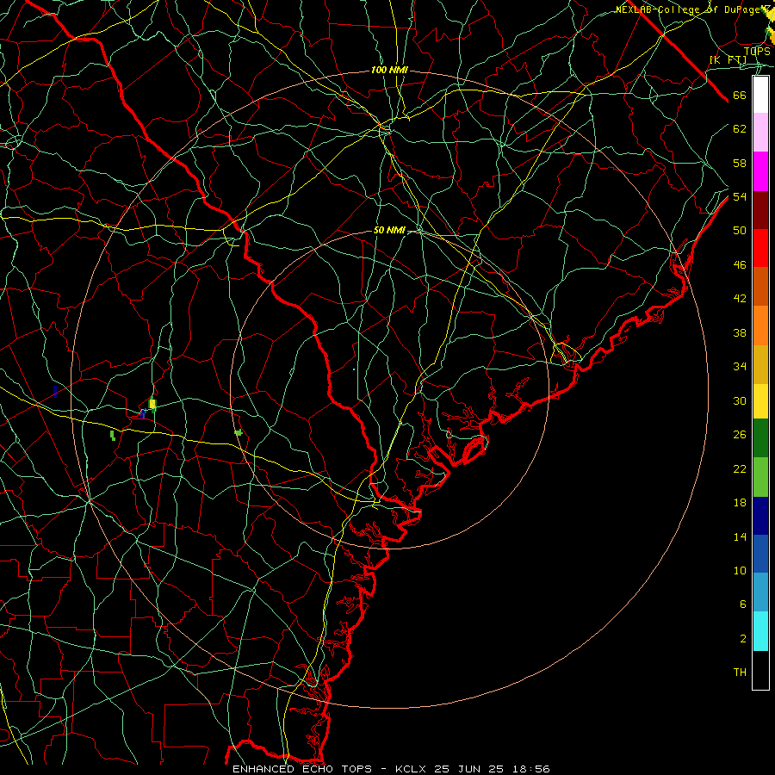Pick the sky blue 6 kft legend swatch
The height and width of the screenshot is (775, 775).
[760, 592]
